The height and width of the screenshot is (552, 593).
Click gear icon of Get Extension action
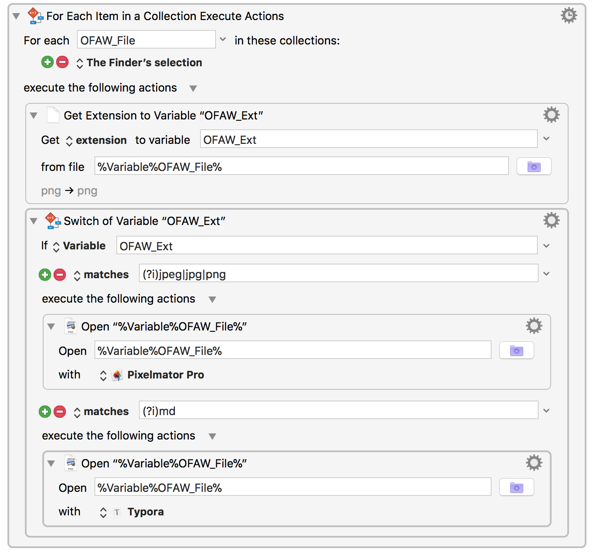(551, 115)
